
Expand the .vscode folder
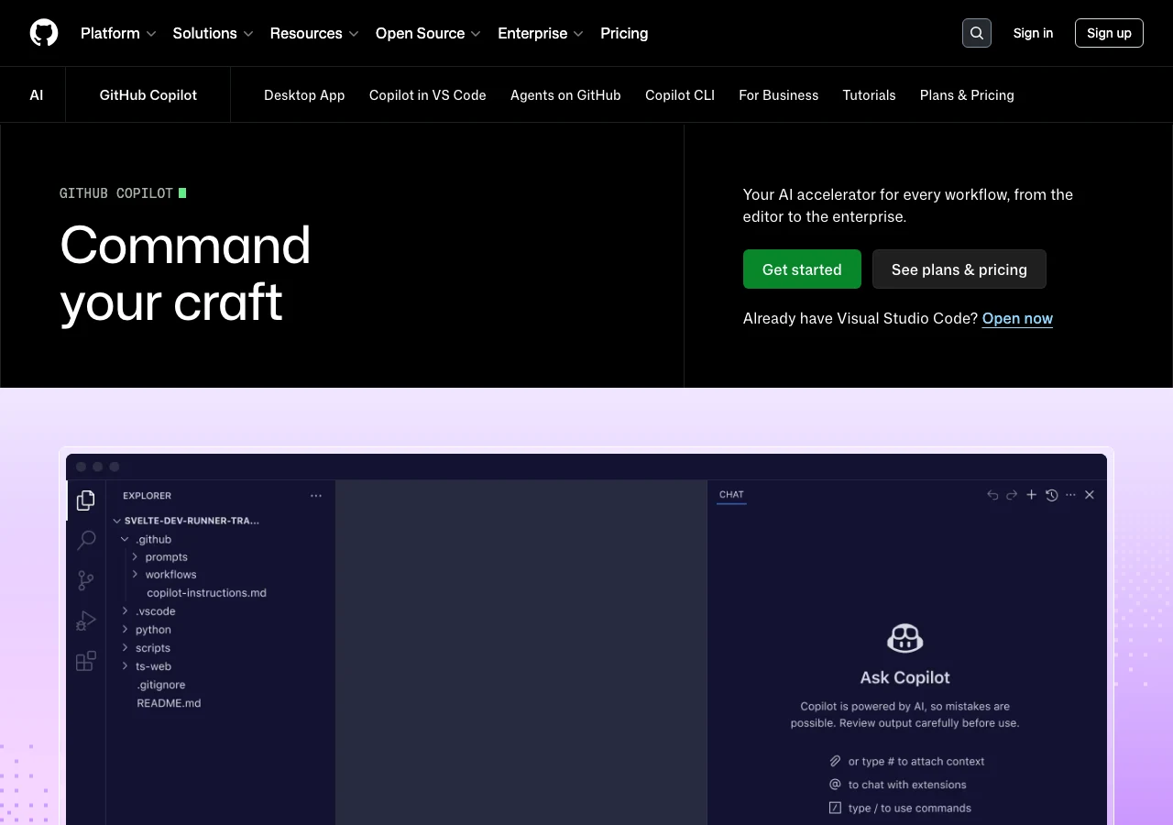148,611
